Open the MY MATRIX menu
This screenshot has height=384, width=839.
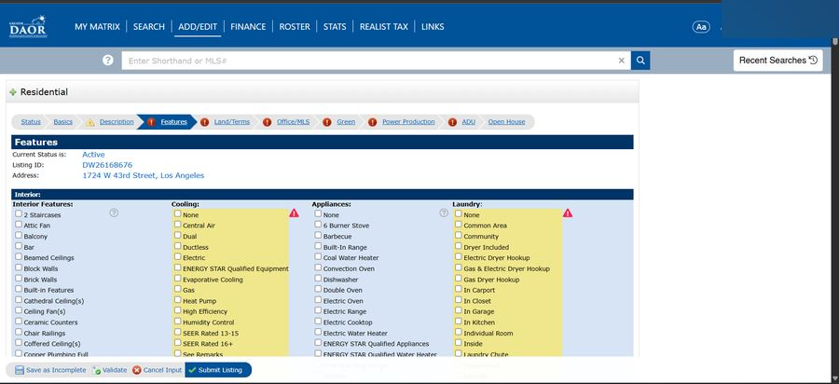[x=97, y=27]
